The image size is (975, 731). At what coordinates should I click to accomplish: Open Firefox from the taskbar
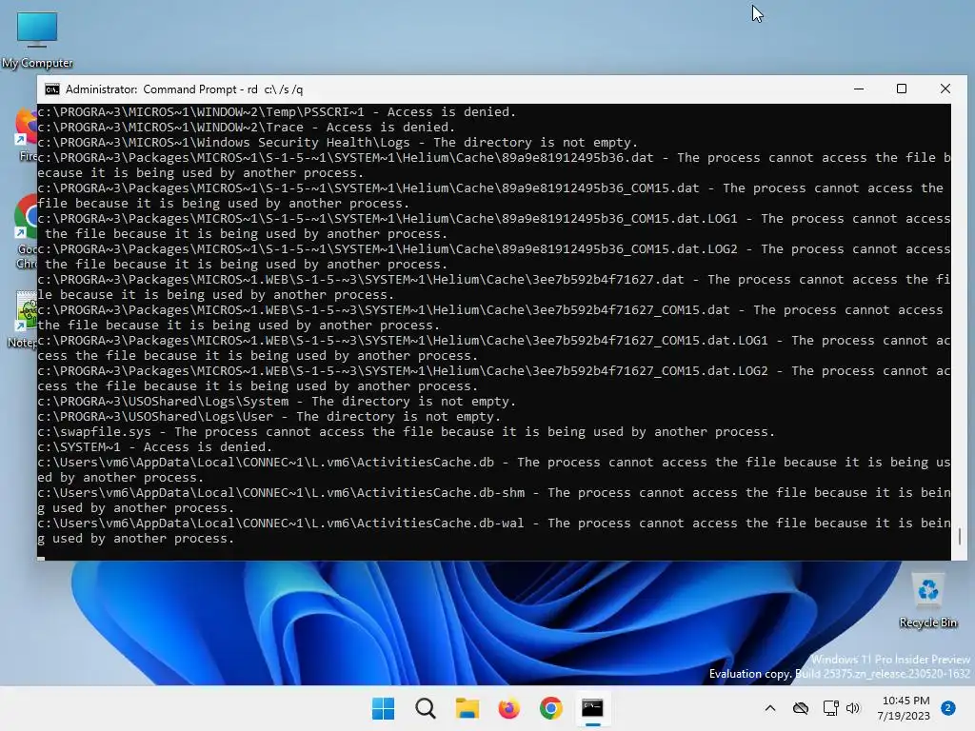tap(508, 708)
